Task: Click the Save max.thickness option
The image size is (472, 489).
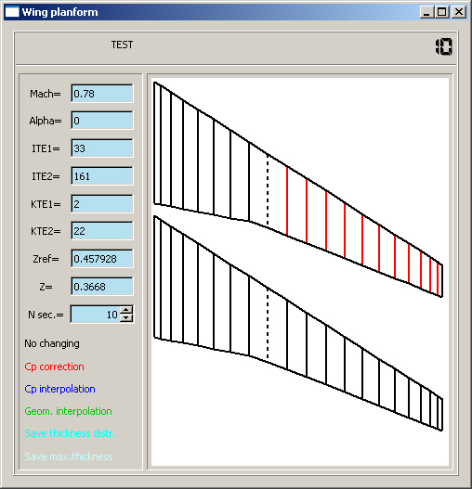Action: pos(69,457)
